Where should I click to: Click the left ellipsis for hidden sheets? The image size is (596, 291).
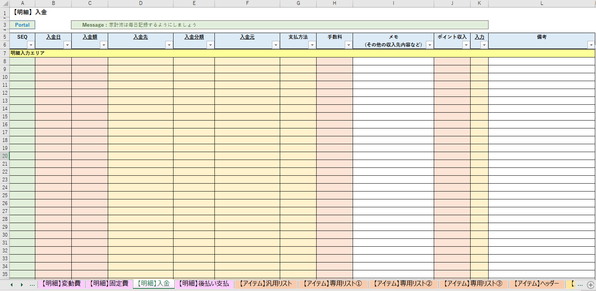pos(32,285)
